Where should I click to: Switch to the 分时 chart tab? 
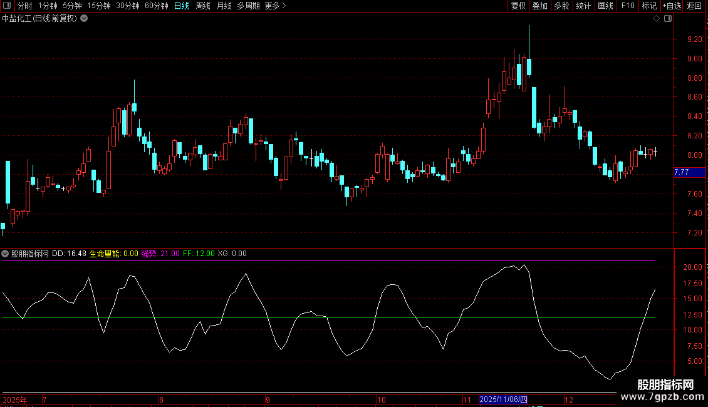point(25,6)
